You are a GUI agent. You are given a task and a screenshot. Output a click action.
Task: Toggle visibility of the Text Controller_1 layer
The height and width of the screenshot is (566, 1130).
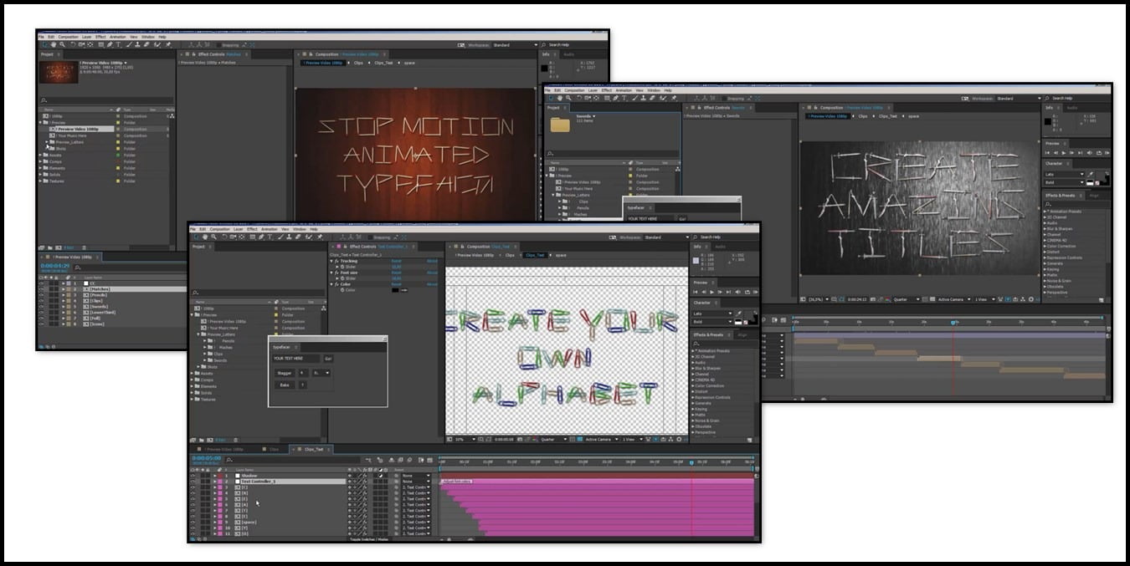point(192,482)
